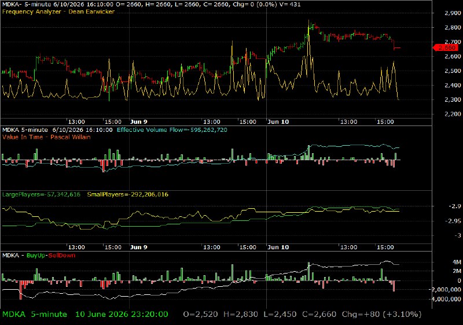Click the Jun 9 date marker on top chart axis
Viewport: 463px width, 325px height.
pyautogui.click(x=138, y=122)
